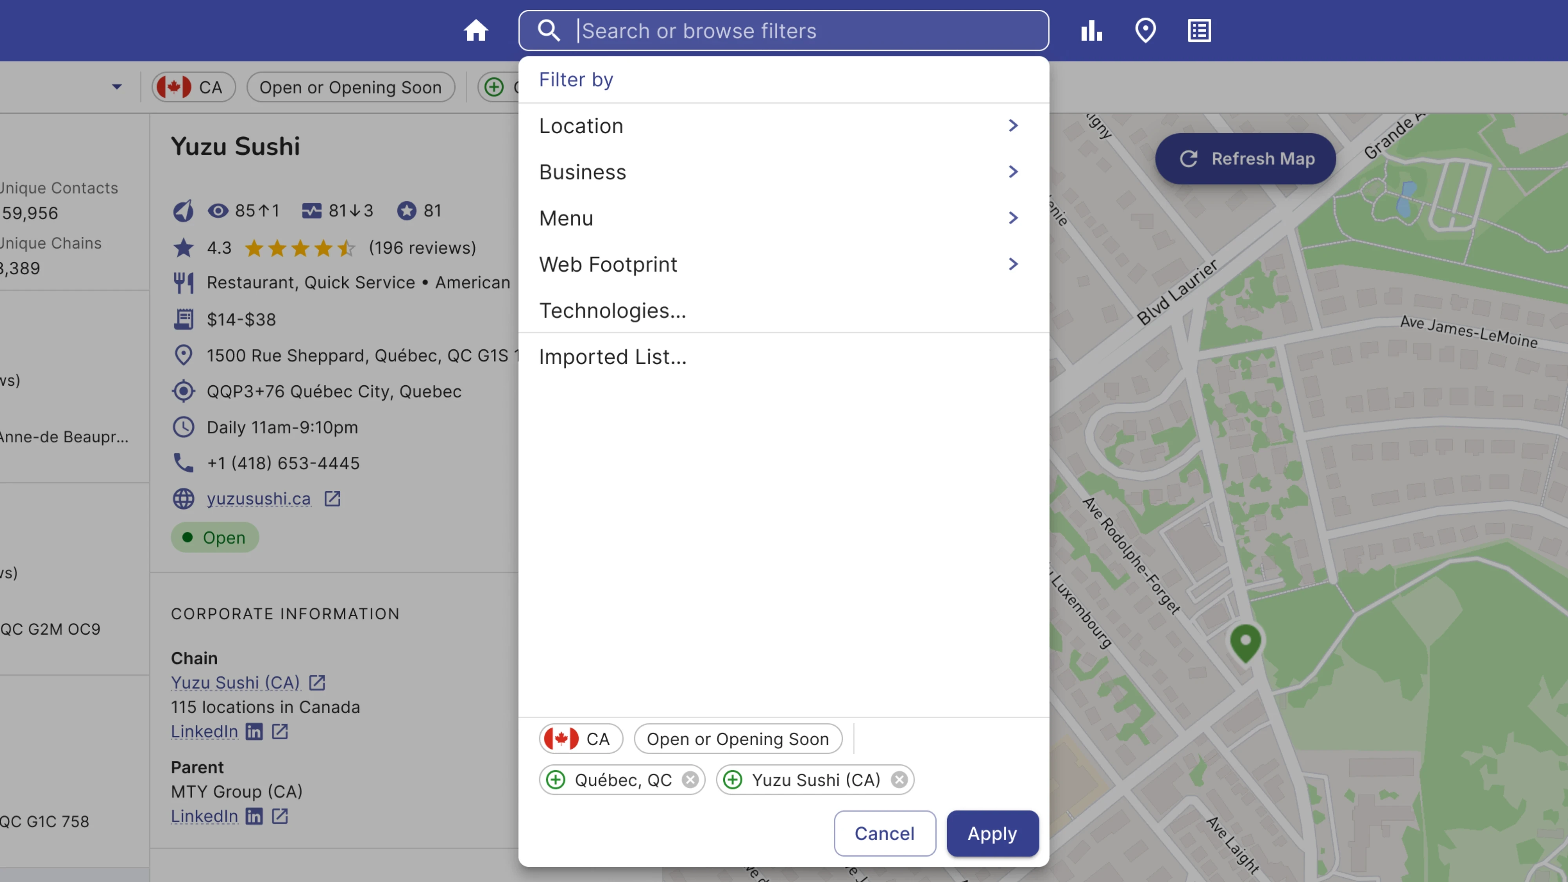Click the star badge score 81 icon

(407, 211)
